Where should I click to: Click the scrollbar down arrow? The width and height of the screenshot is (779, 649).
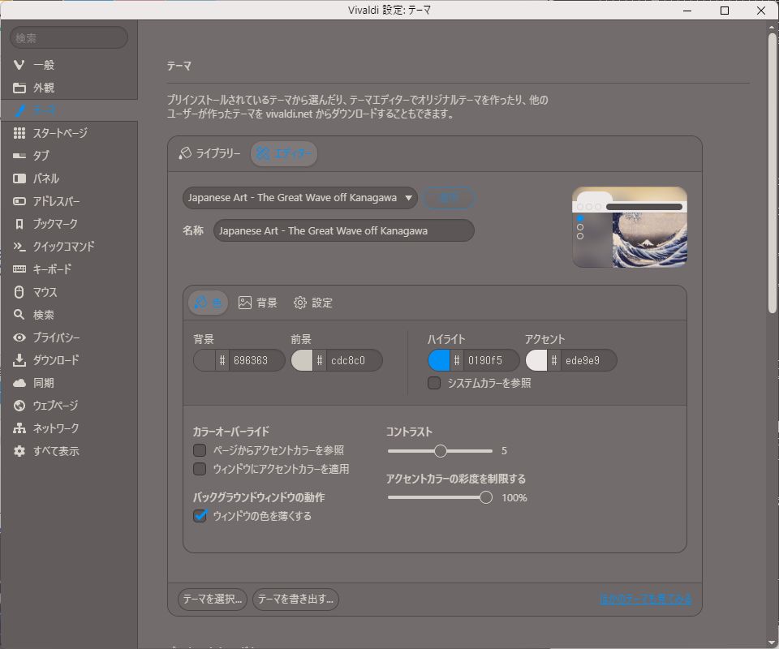click(772, 643)
